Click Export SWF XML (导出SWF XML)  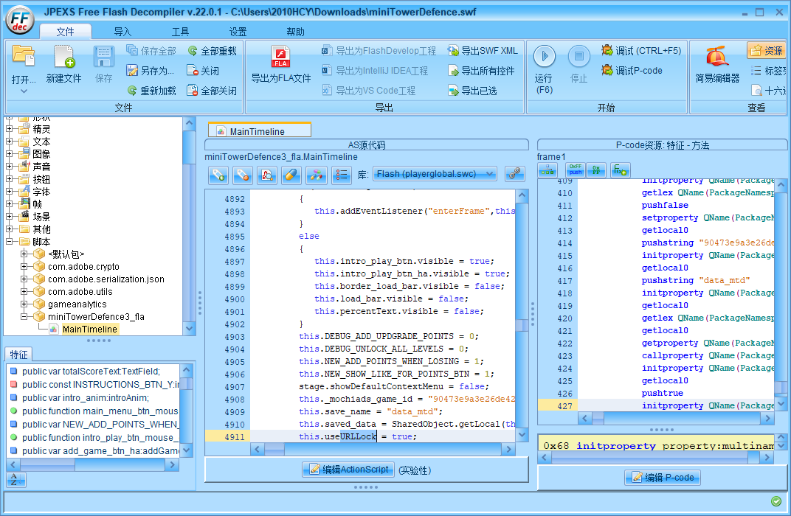coord(483,51)
